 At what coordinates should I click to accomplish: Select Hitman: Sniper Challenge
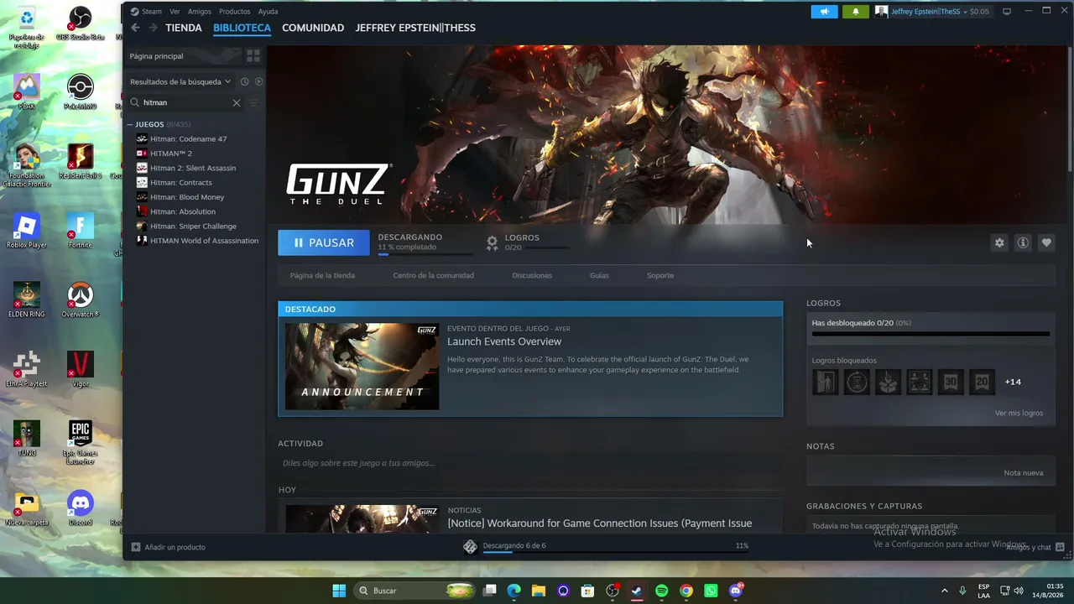tap(195, 226)
